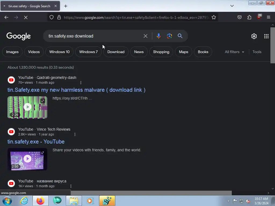Switch to Firefox in the taskbar
This screenshot has height=206, width=275.
point(41,201)
